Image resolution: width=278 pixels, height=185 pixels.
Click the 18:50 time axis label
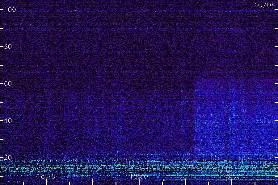[x=232, y=176]
